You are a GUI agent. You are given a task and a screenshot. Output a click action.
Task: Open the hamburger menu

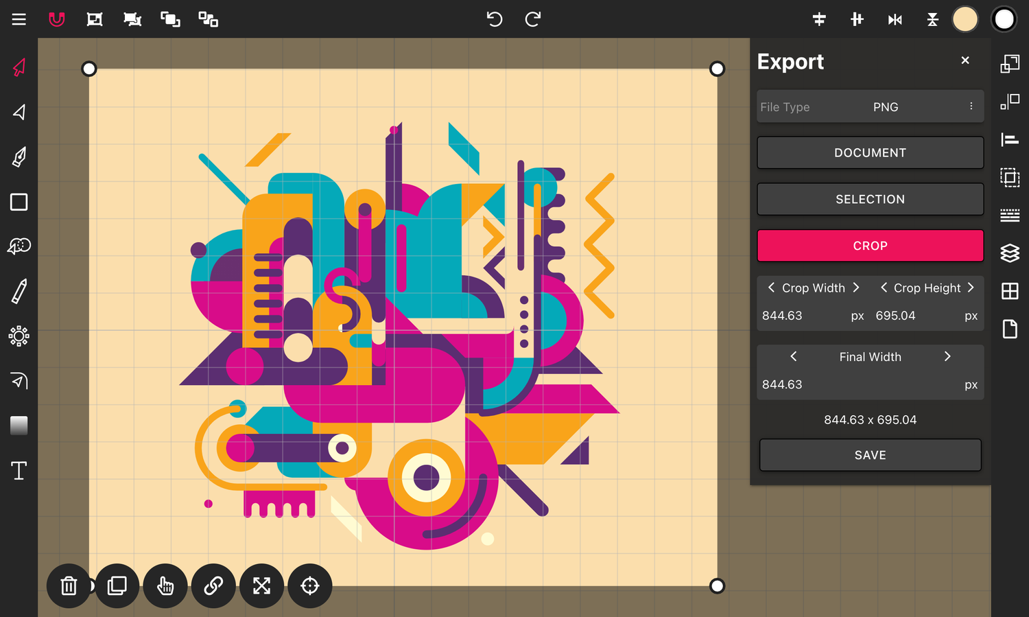click(19, 19)
